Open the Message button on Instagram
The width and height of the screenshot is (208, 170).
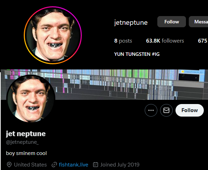pos(199,22)
